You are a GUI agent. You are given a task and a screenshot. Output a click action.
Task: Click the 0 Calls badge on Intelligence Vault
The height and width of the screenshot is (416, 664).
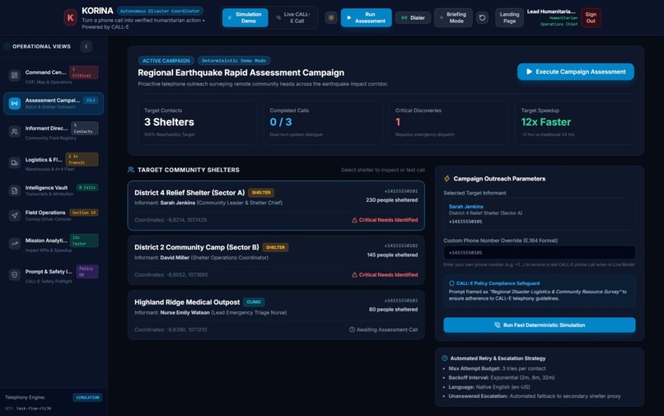coord(87,187)
